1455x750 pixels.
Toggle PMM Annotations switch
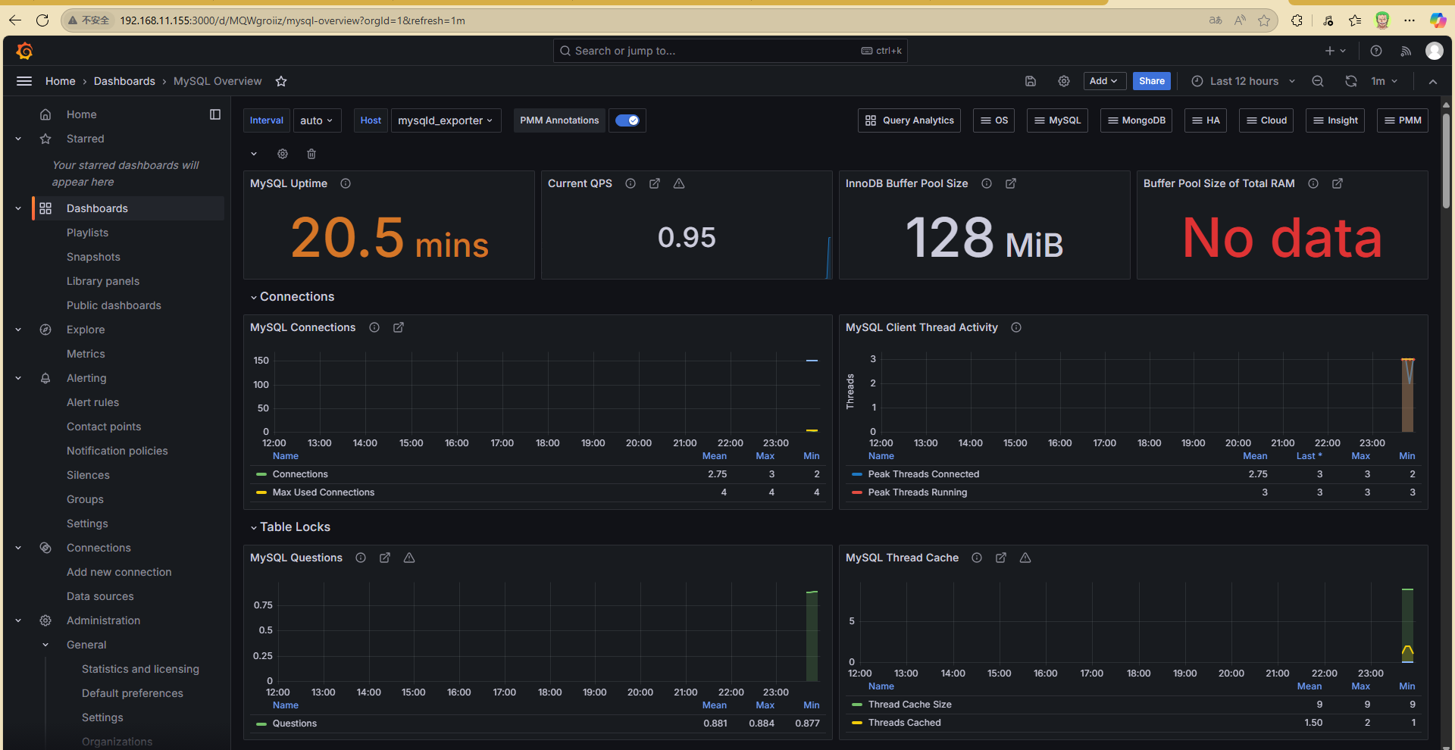tap(627, 120)
